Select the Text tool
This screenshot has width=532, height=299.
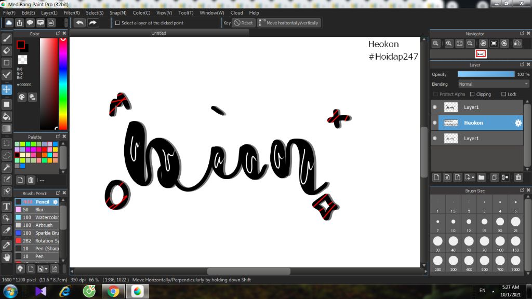pos(6,206)
